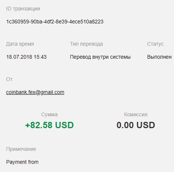
Task: Click the word "from" in the note
Action: 33,162
